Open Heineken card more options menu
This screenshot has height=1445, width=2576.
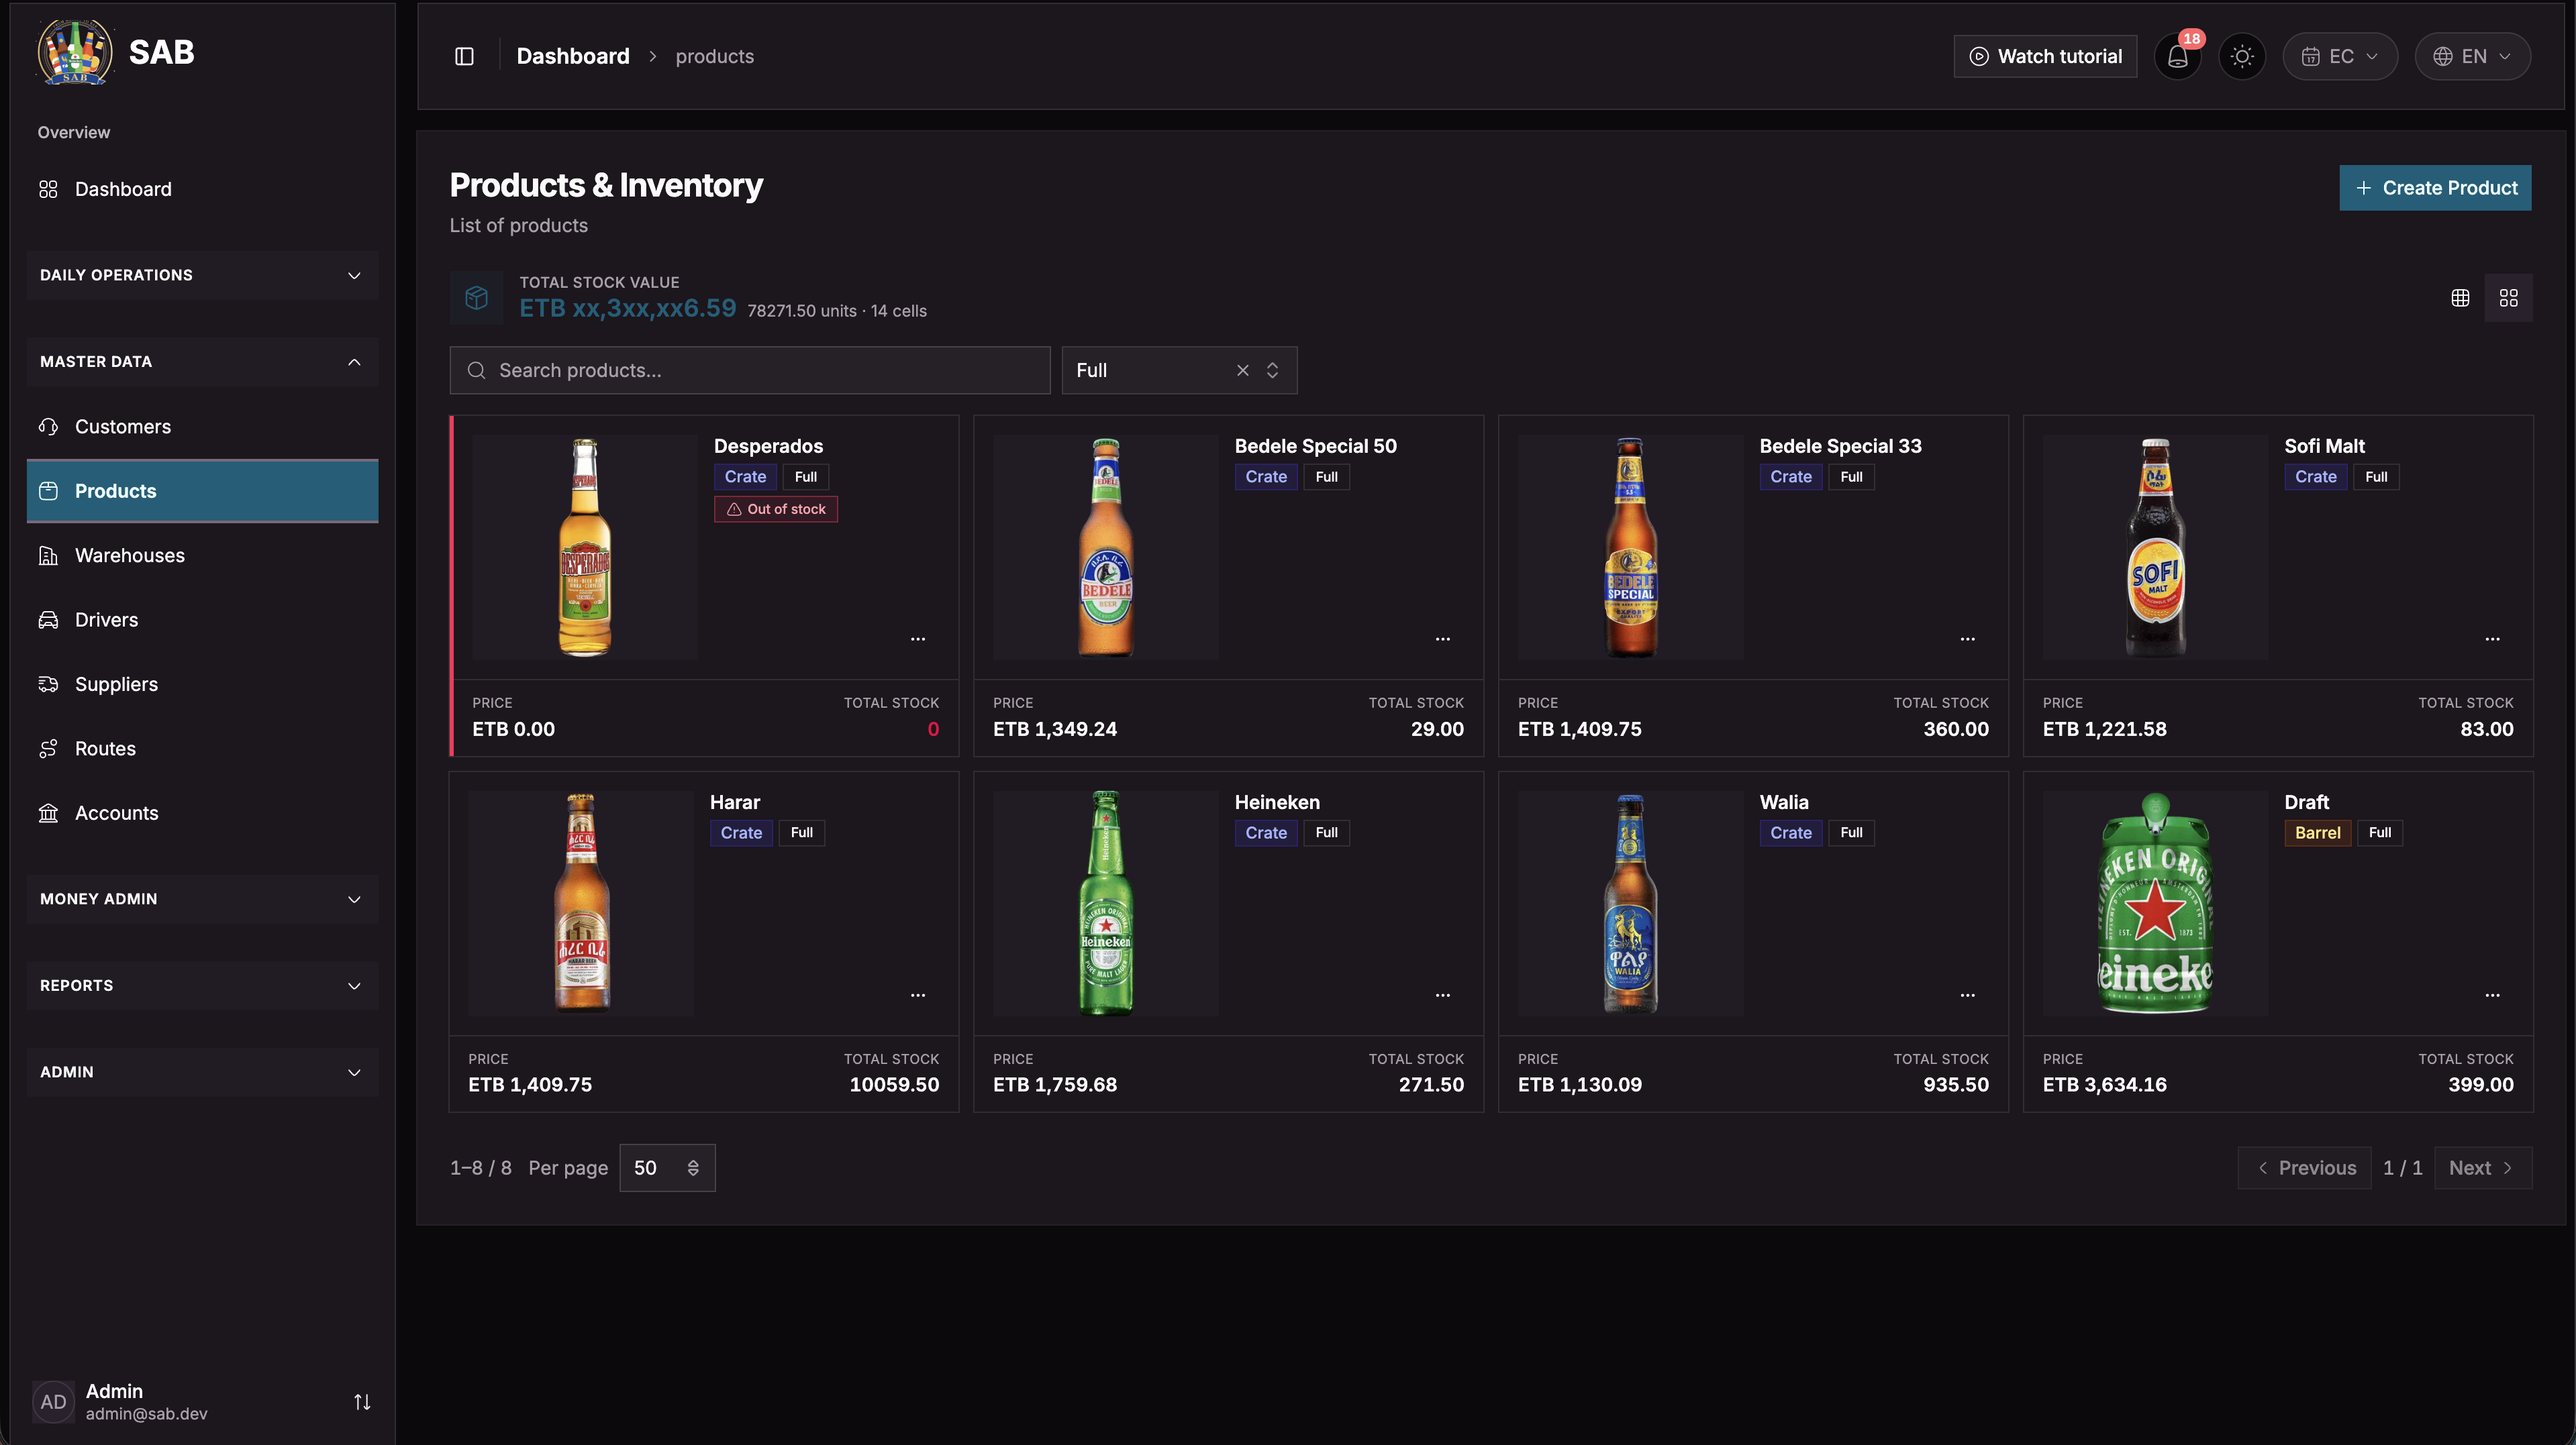click(x=1442, y=996)
